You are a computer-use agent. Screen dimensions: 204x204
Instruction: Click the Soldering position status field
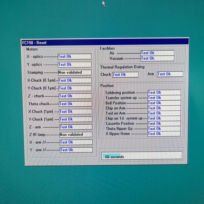tap(164, 93)
